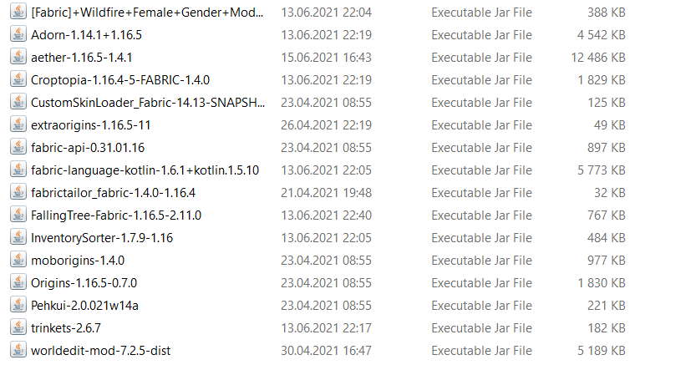696x370 pixels.
Task: Click the 15.06.2021 16:43 date entry
Action: pos(326,58)
